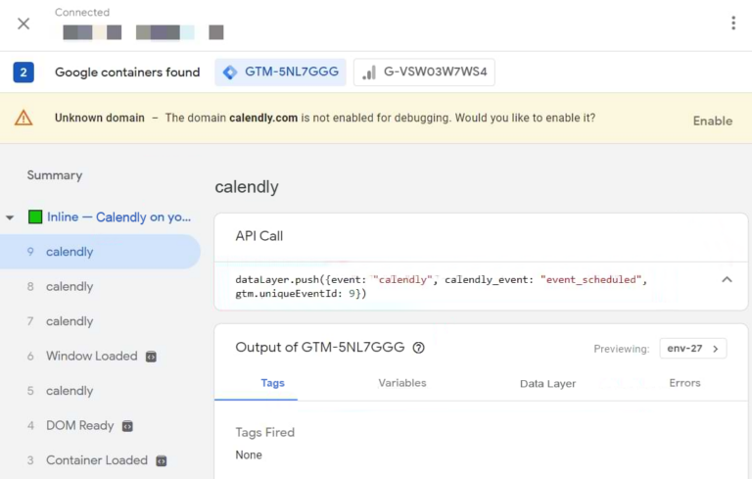Click Enable for calendly.com debugging
This screenshot has height=479, width=752.
point(712,120)
